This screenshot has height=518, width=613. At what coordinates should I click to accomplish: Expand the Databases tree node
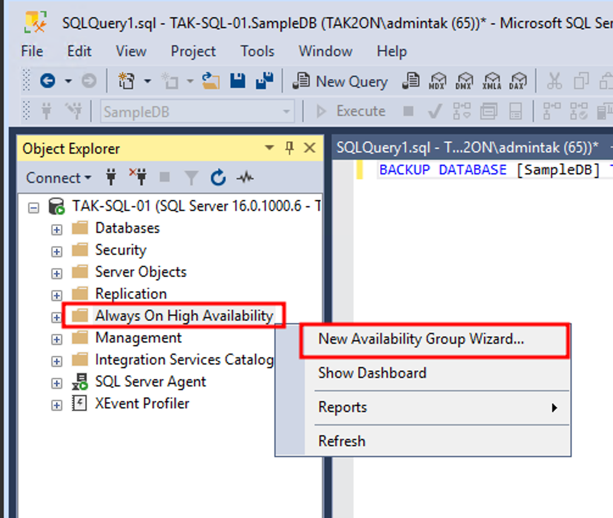pyautogui.click(x=57, y=230)
